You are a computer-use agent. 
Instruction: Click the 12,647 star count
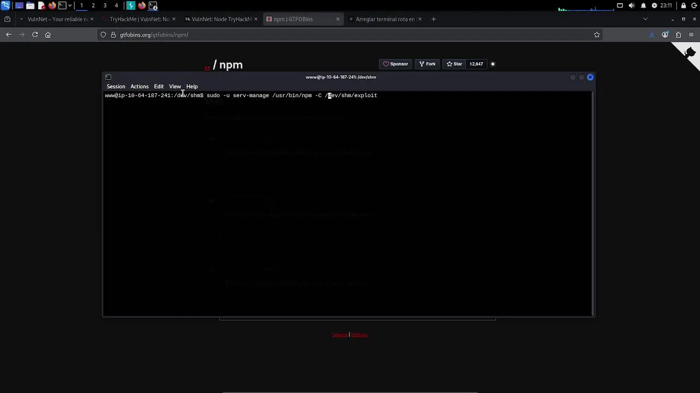pyautogui.click(x=476, y=64)
